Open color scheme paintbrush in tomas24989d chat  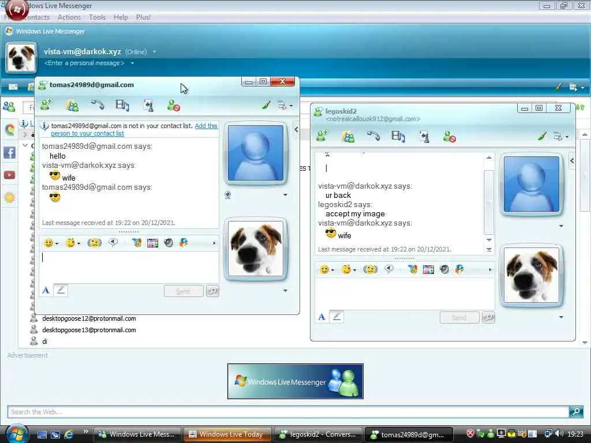pyautogui.click(x=266, y=105)
